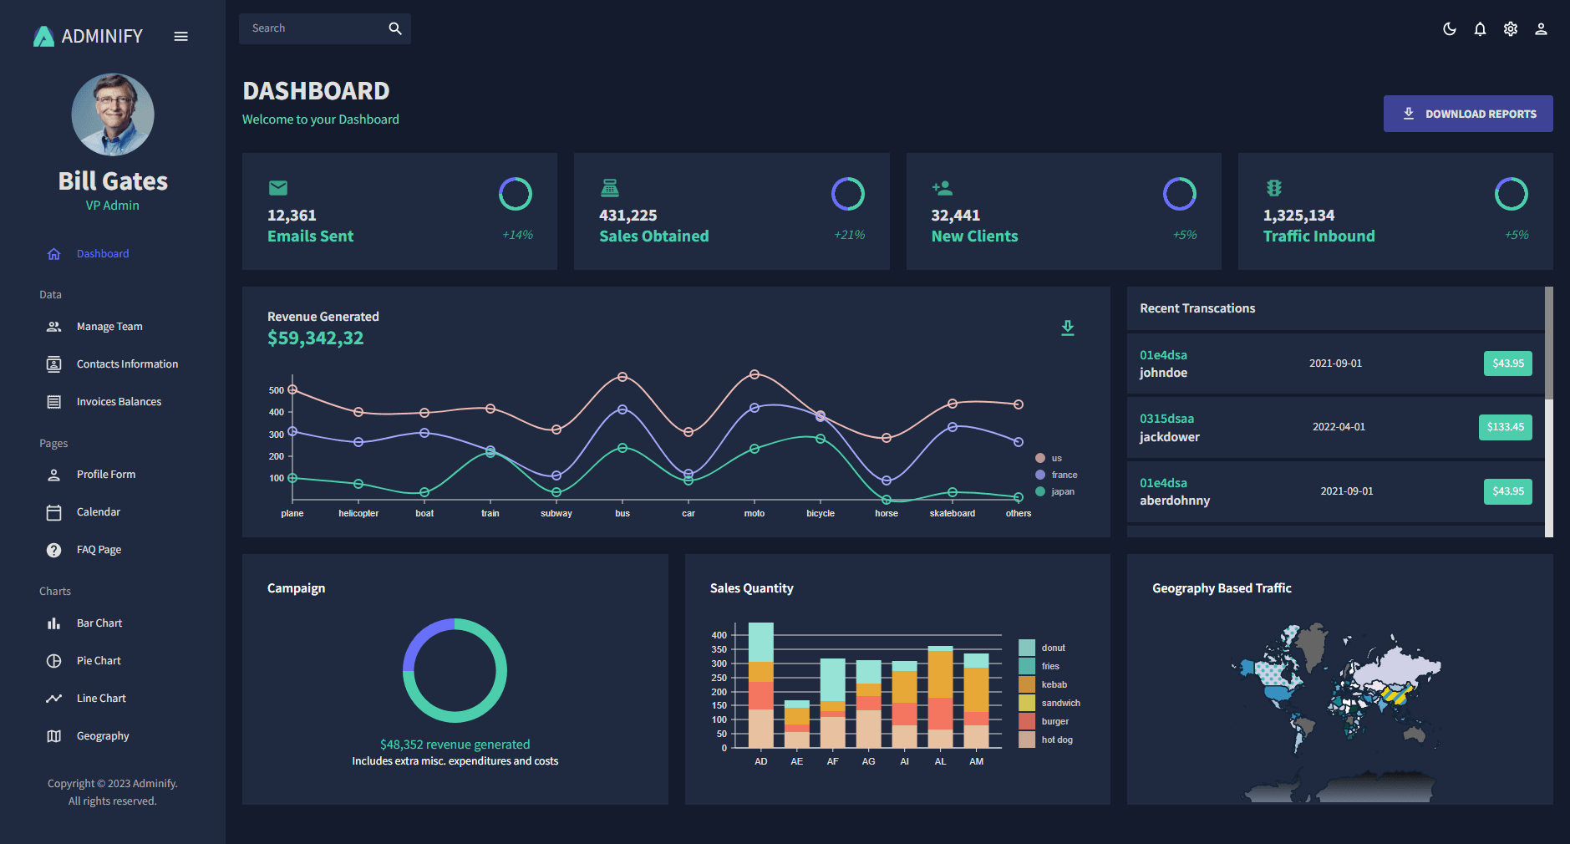The height and width of the screenshot is (844, 1570).
Task: Download revenue chart via download icon
Action: 1067,328
